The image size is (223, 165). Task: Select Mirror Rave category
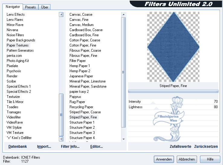tap(15, 25)
